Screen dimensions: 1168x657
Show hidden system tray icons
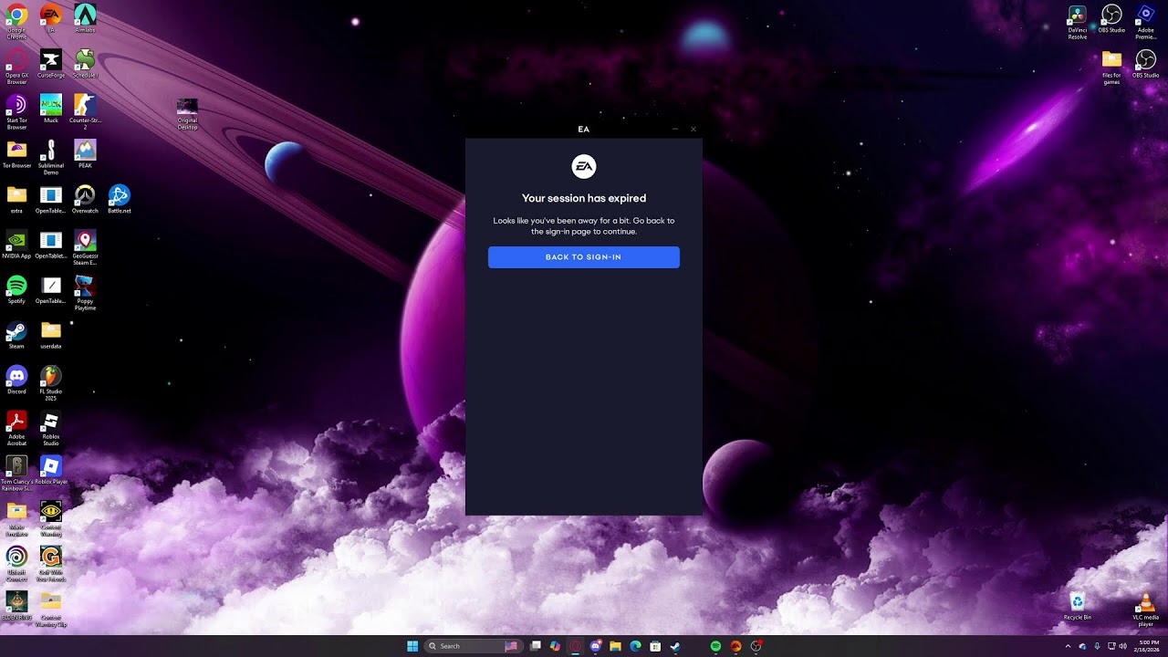(x=1068, y=646)
